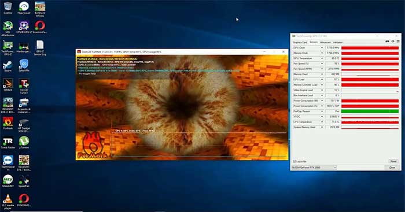
Task: Switch to the Advanced tab
Action: [325, 42]
